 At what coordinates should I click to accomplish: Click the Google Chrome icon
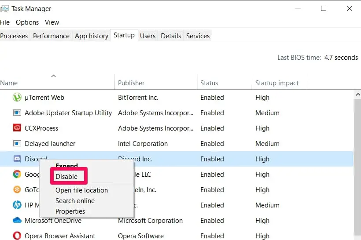point(17,174)
